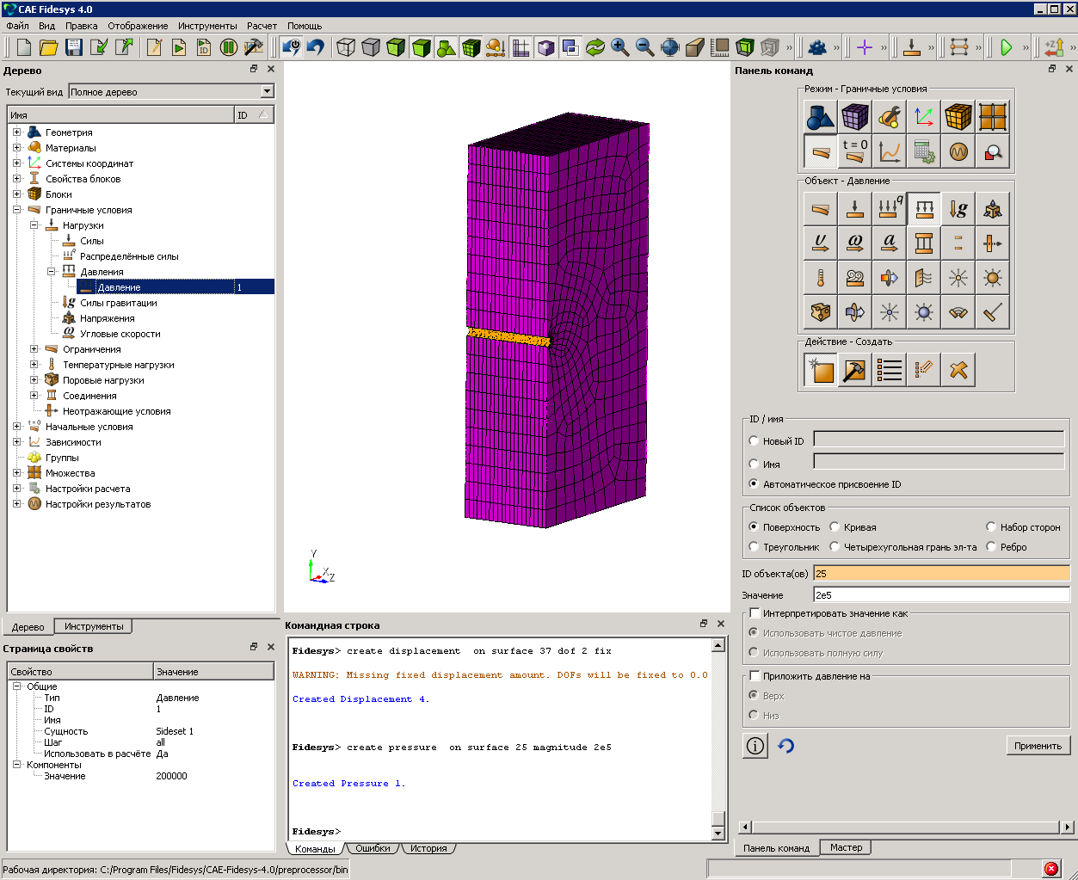Select the graph dependencies mode icon

pyautogui.click(x=890, y=151)
